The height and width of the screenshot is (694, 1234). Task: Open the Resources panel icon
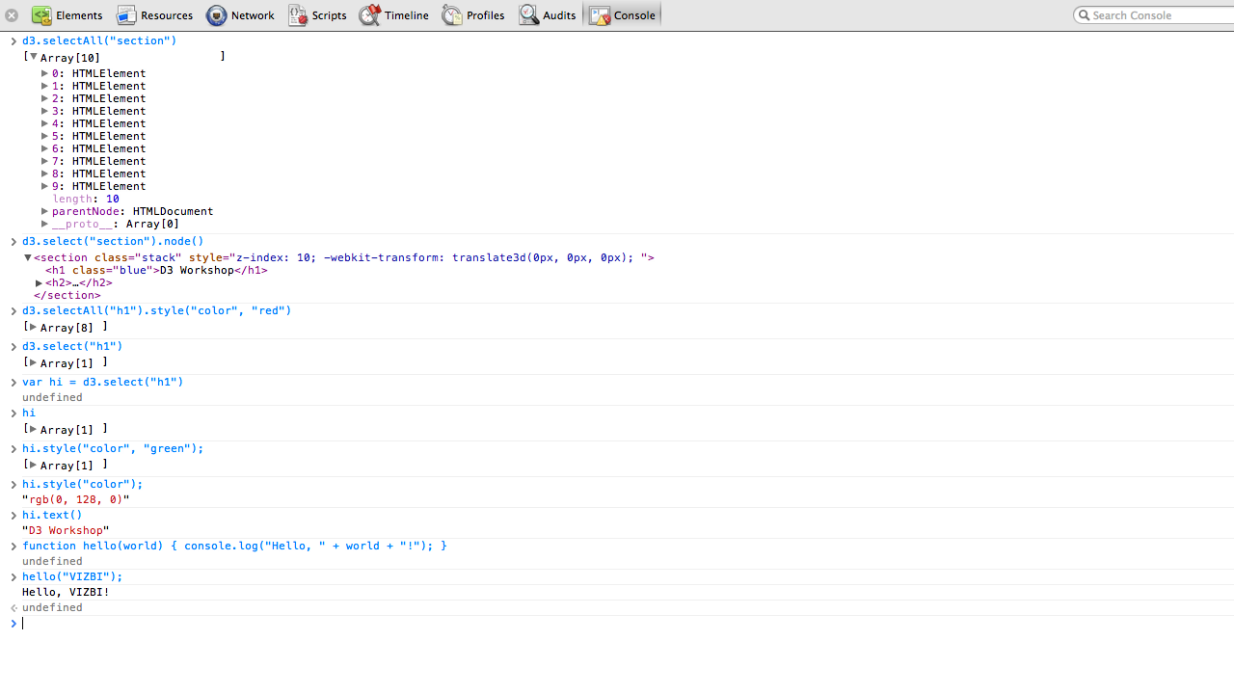(x=126, y=15)
